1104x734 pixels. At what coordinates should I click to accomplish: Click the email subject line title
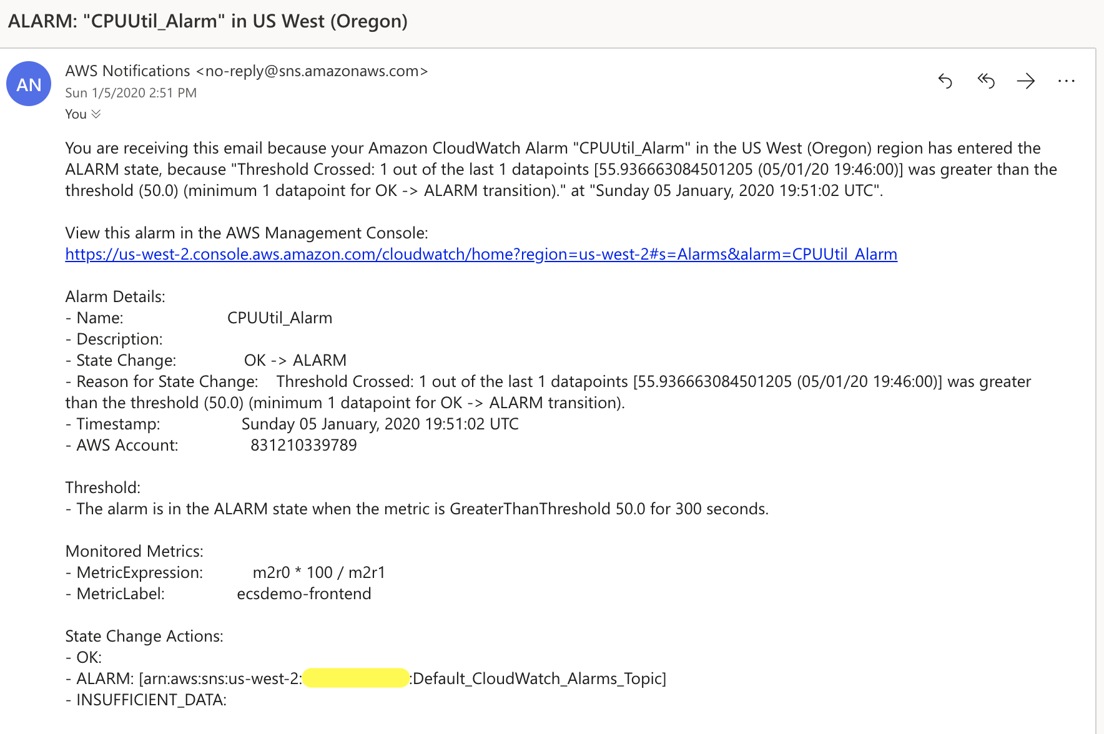[207, 21]
